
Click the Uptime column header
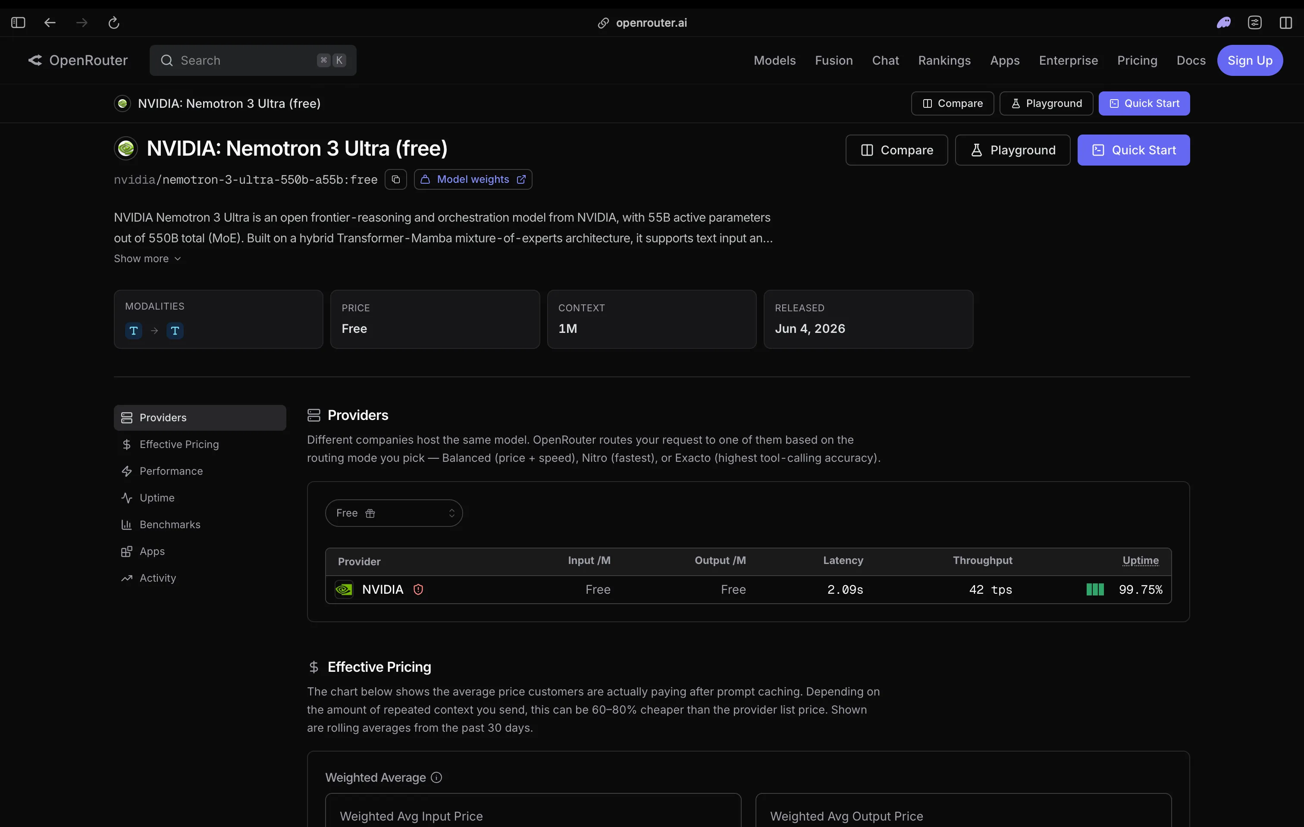(1141, 561)
